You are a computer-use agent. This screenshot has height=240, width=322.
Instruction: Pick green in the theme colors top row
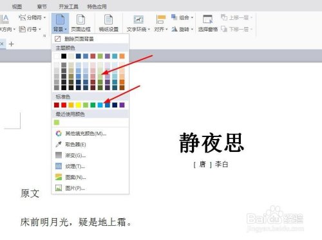point(100,56)
